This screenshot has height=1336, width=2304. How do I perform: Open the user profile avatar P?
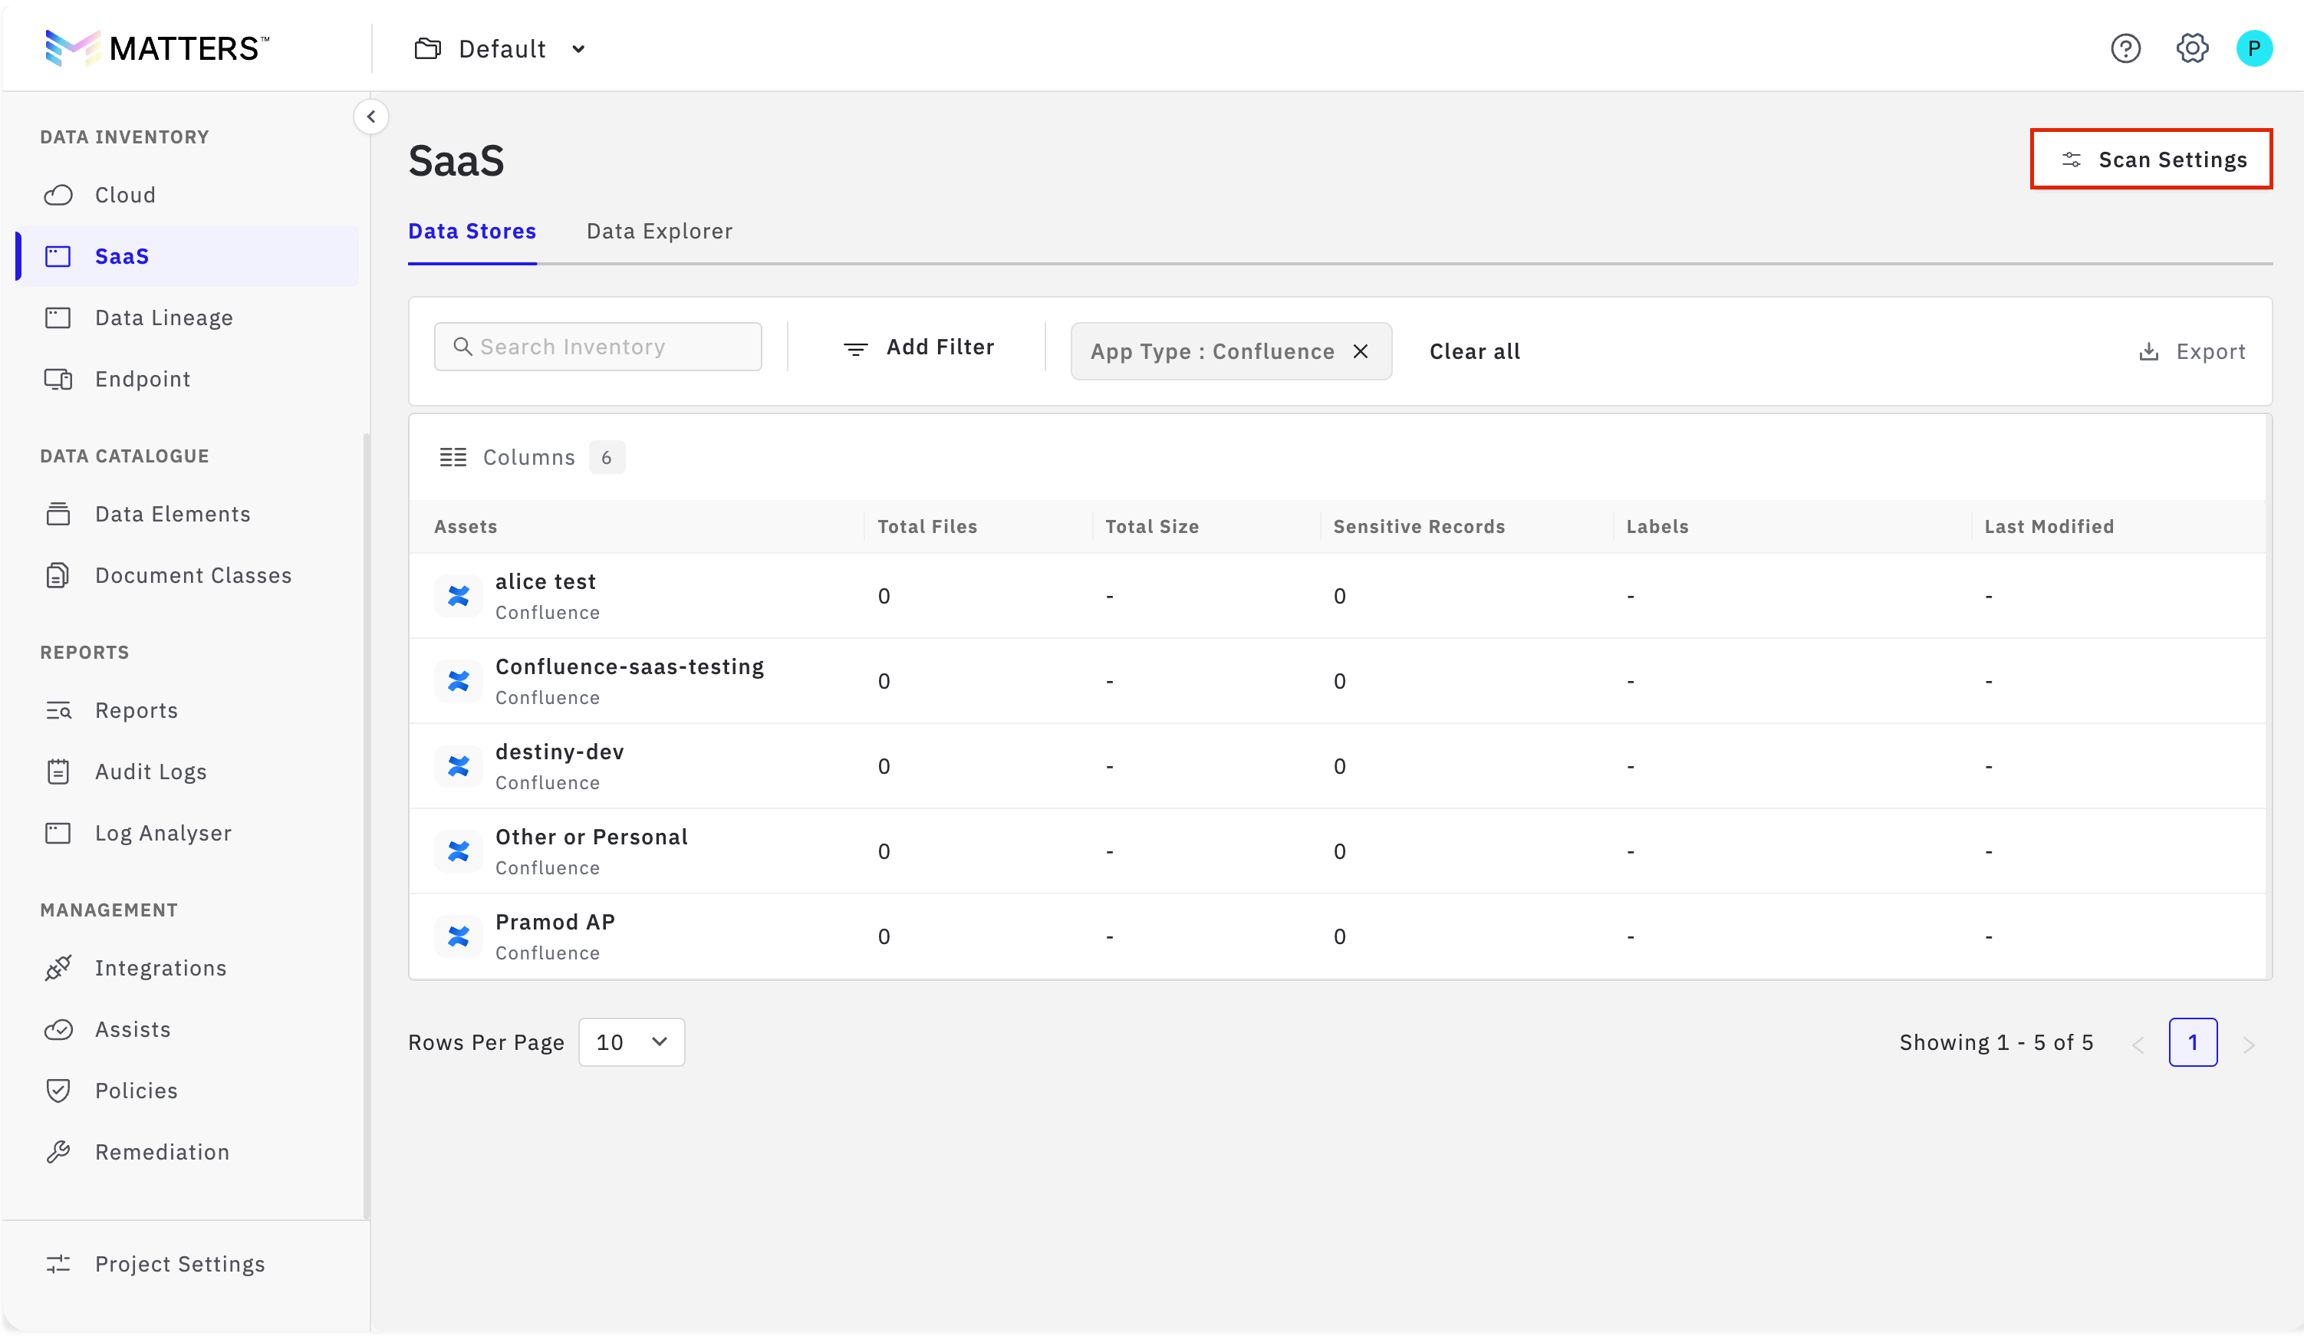coord(2253,48)
